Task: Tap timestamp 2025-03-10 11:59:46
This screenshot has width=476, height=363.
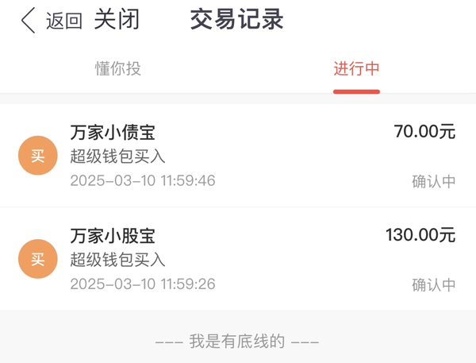Action: click(x=143, y=180)
